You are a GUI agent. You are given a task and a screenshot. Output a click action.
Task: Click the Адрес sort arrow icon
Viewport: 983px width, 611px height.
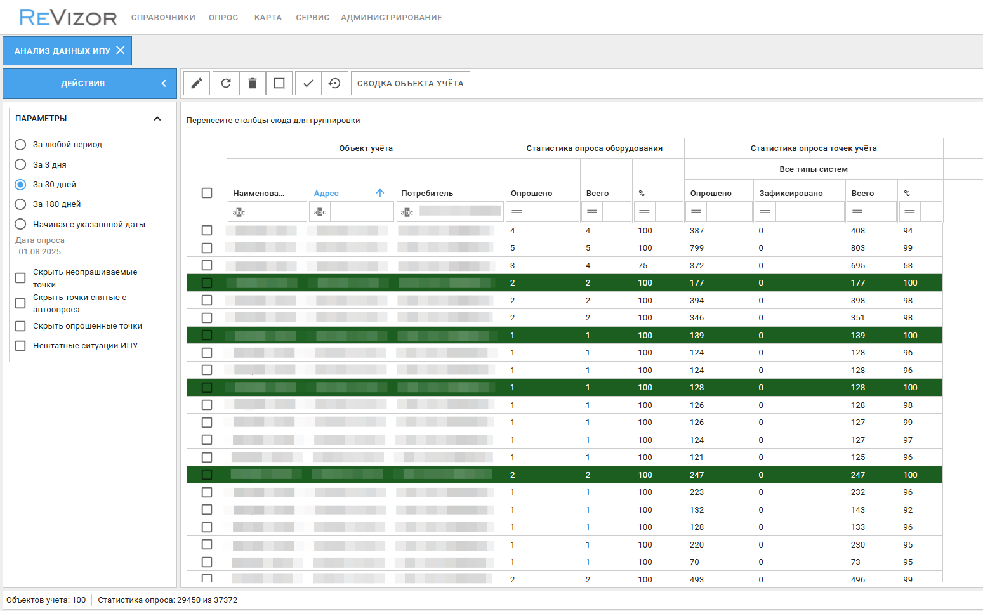click(380, 193)
